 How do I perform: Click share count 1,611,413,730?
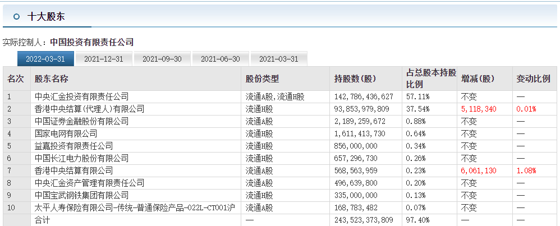(360, 134)
